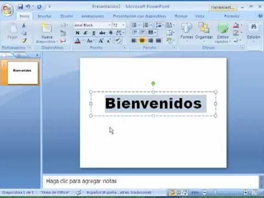Customize the quick access toolbar

coord(50,7)
